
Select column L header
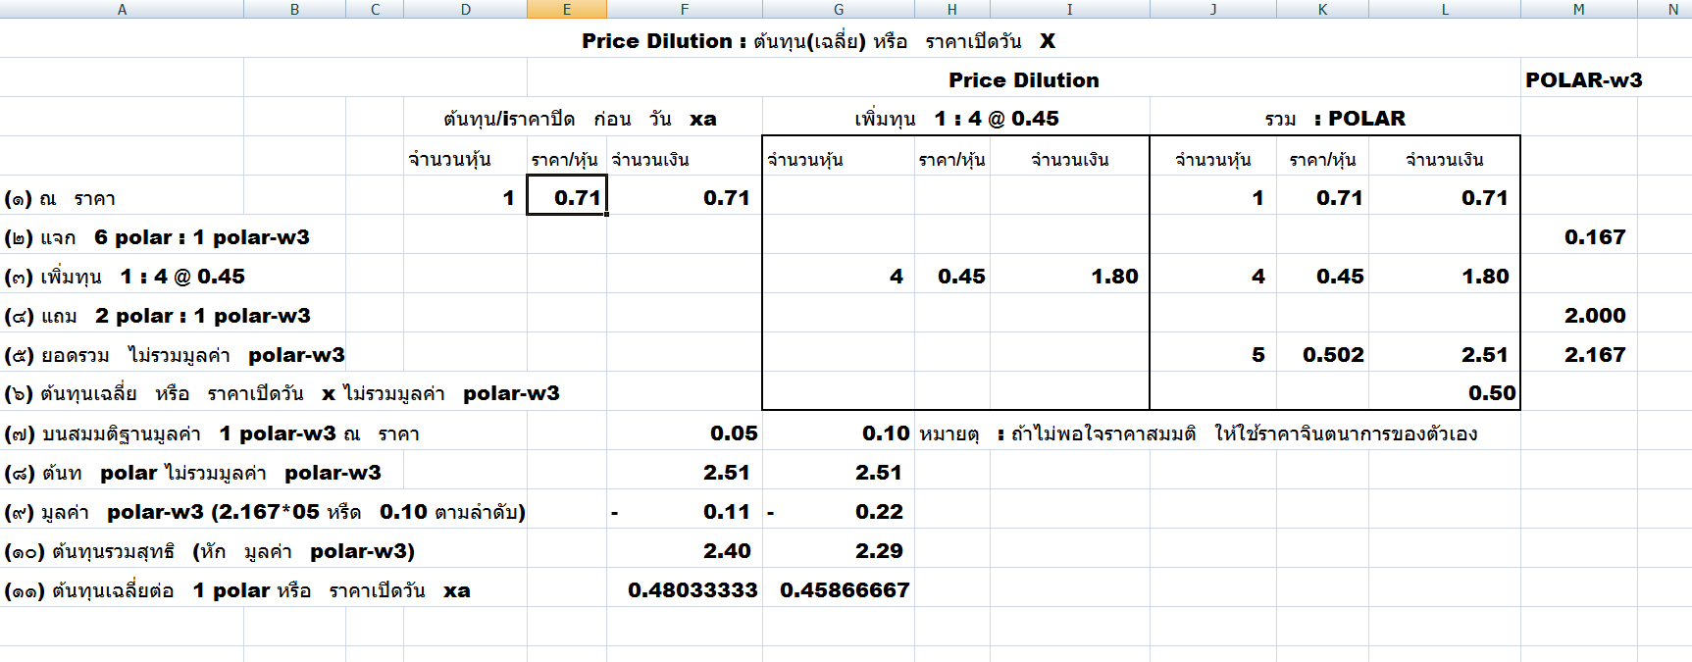tap(1445, 9)
